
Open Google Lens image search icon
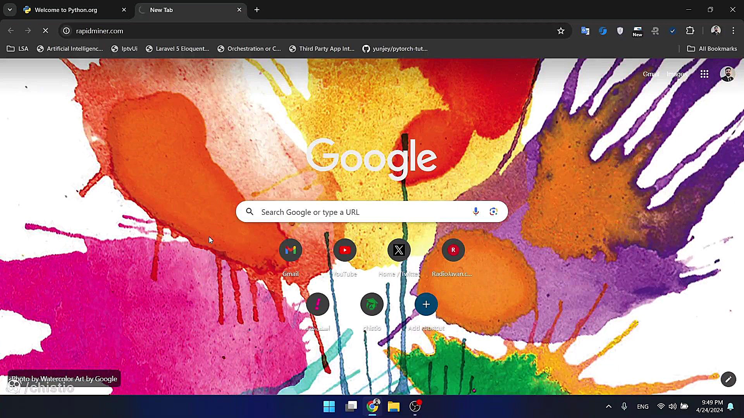[493, 211]
